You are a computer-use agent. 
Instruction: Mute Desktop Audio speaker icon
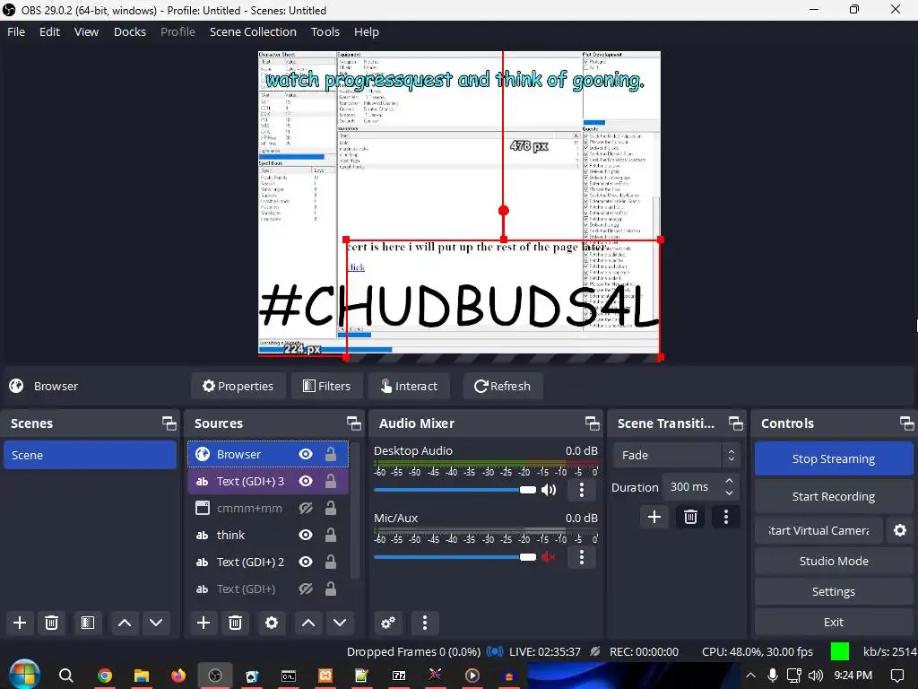click(x=549, y=490)
